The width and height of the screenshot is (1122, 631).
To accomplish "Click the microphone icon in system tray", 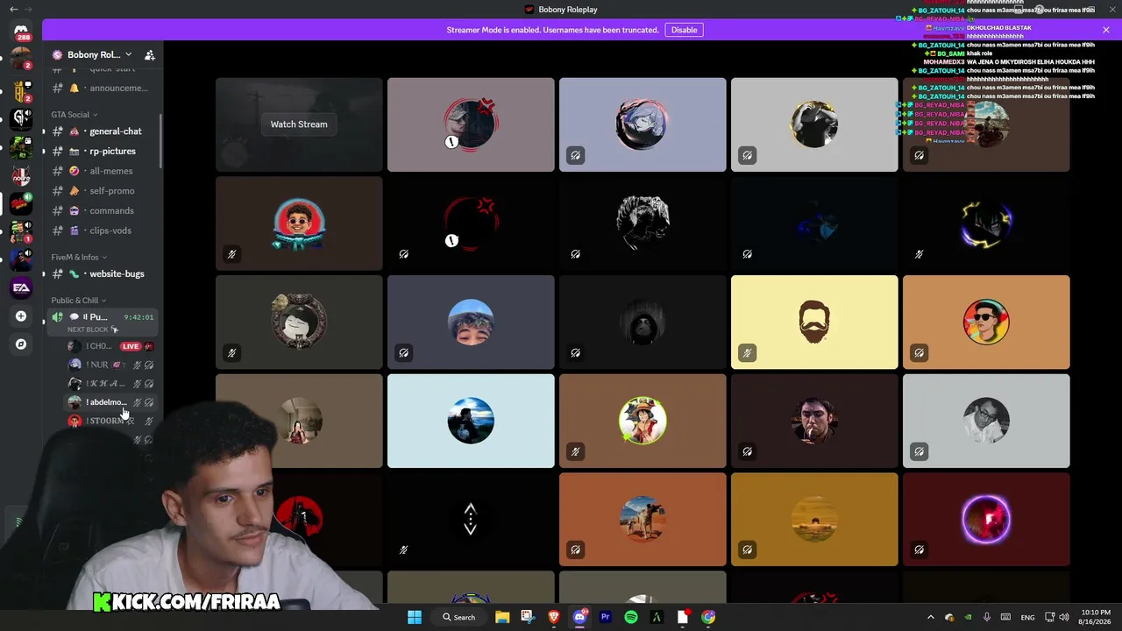I will [x=987, y=617].
